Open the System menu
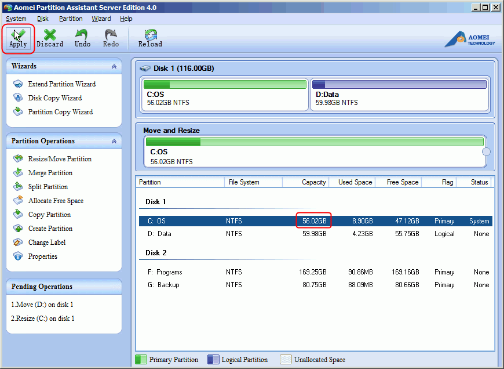 coord(16,19)
